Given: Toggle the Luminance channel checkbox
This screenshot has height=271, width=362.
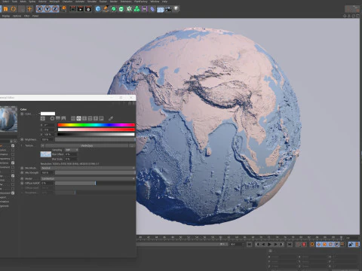Looking at the screenshot, I should pos(13,154).
